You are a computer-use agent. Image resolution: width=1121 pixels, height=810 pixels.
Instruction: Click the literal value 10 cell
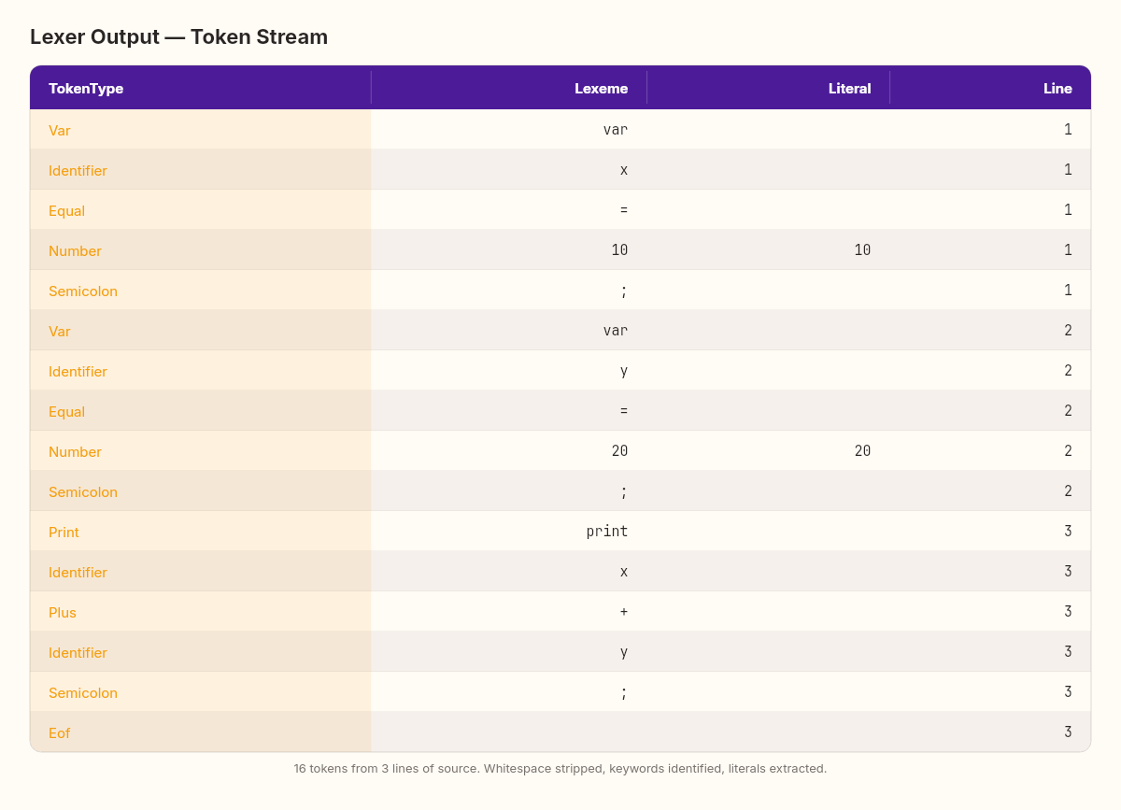click(768, 250)
